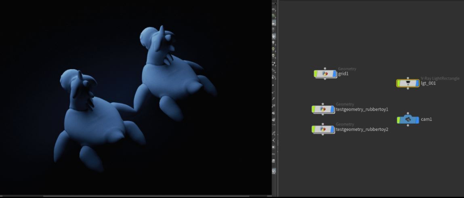
Task: Toggle testgeometry_rubbertoy1 blue display flag
Action: 332,109
